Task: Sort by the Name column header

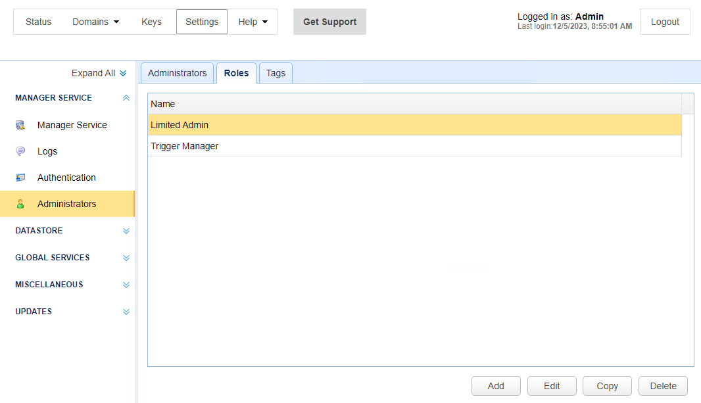Action: 414,104
